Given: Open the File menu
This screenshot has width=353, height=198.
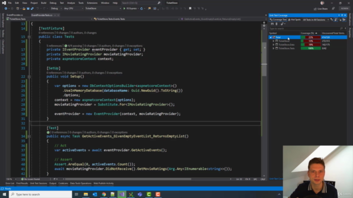Looking at the screenshot, I should click(x=10, y=3).
